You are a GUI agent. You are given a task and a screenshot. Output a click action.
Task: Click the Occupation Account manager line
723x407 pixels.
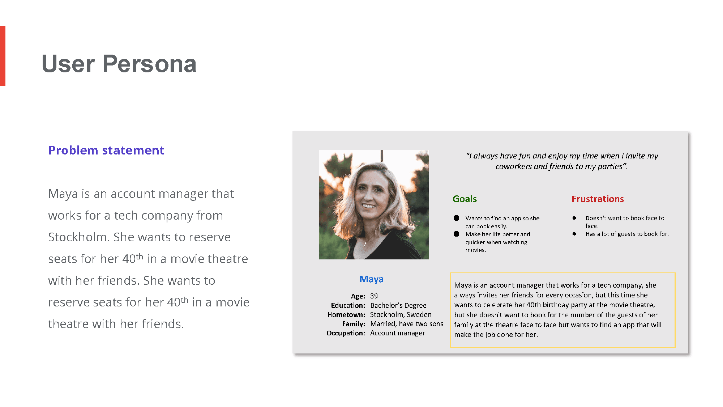(x=376, y=333)
